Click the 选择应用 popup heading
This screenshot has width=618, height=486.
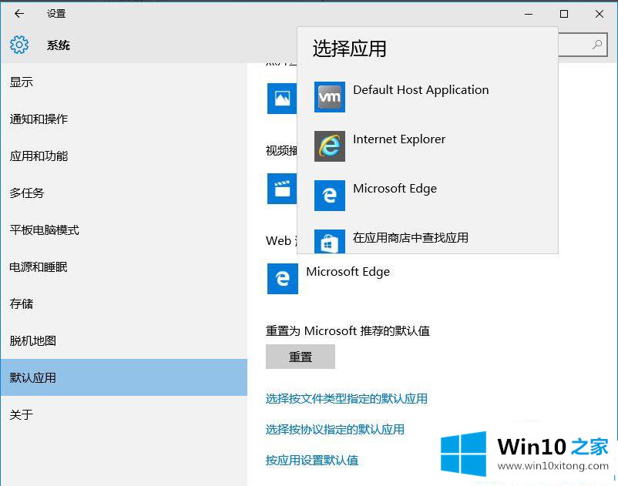pos(349,49)
